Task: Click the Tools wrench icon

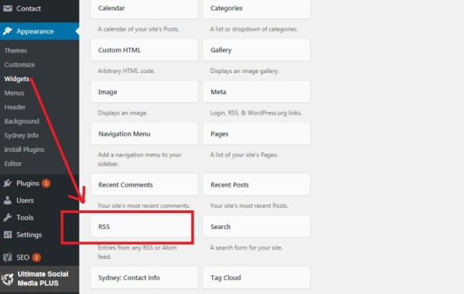Action: pos(7,218)
